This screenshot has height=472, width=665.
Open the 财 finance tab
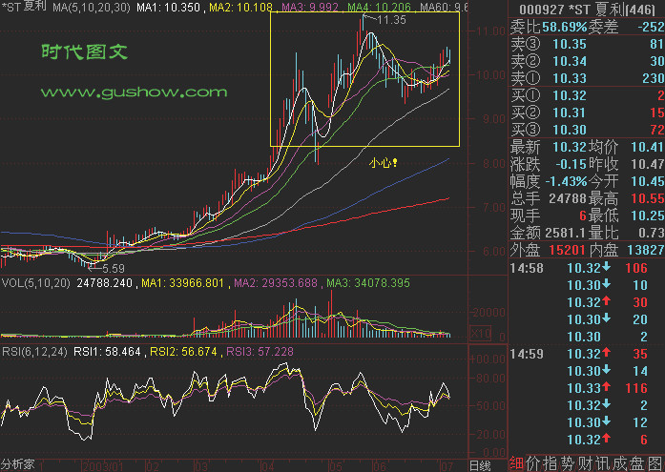point(586,464)
